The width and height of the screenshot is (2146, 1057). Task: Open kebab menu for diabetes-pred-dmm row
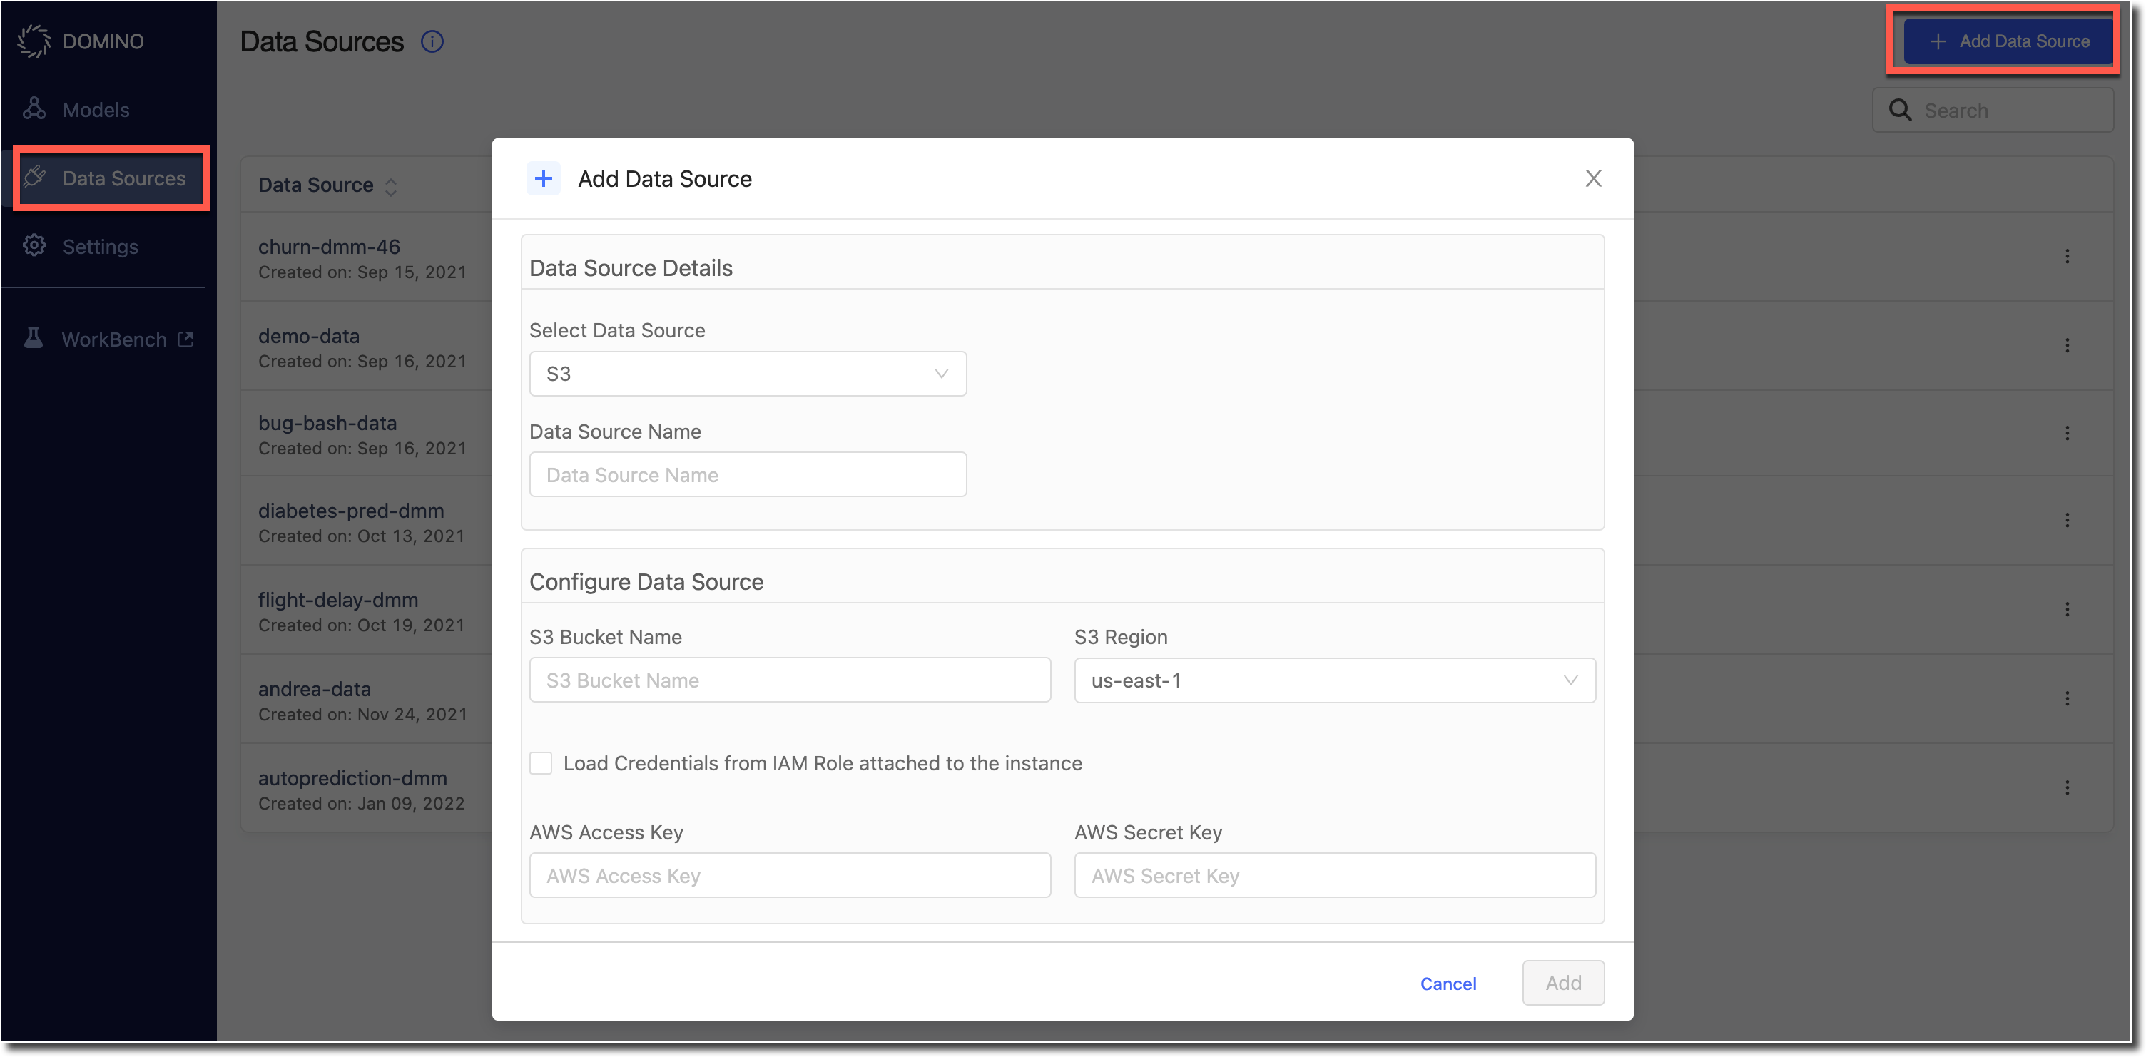coord(2067,521)
